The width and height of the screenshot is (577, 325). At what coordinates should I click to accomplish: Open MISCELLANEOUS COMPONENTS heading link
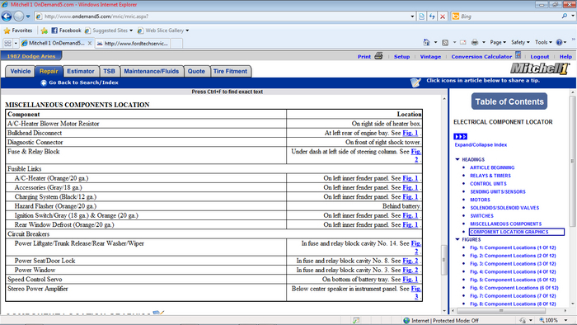point(505,224)
